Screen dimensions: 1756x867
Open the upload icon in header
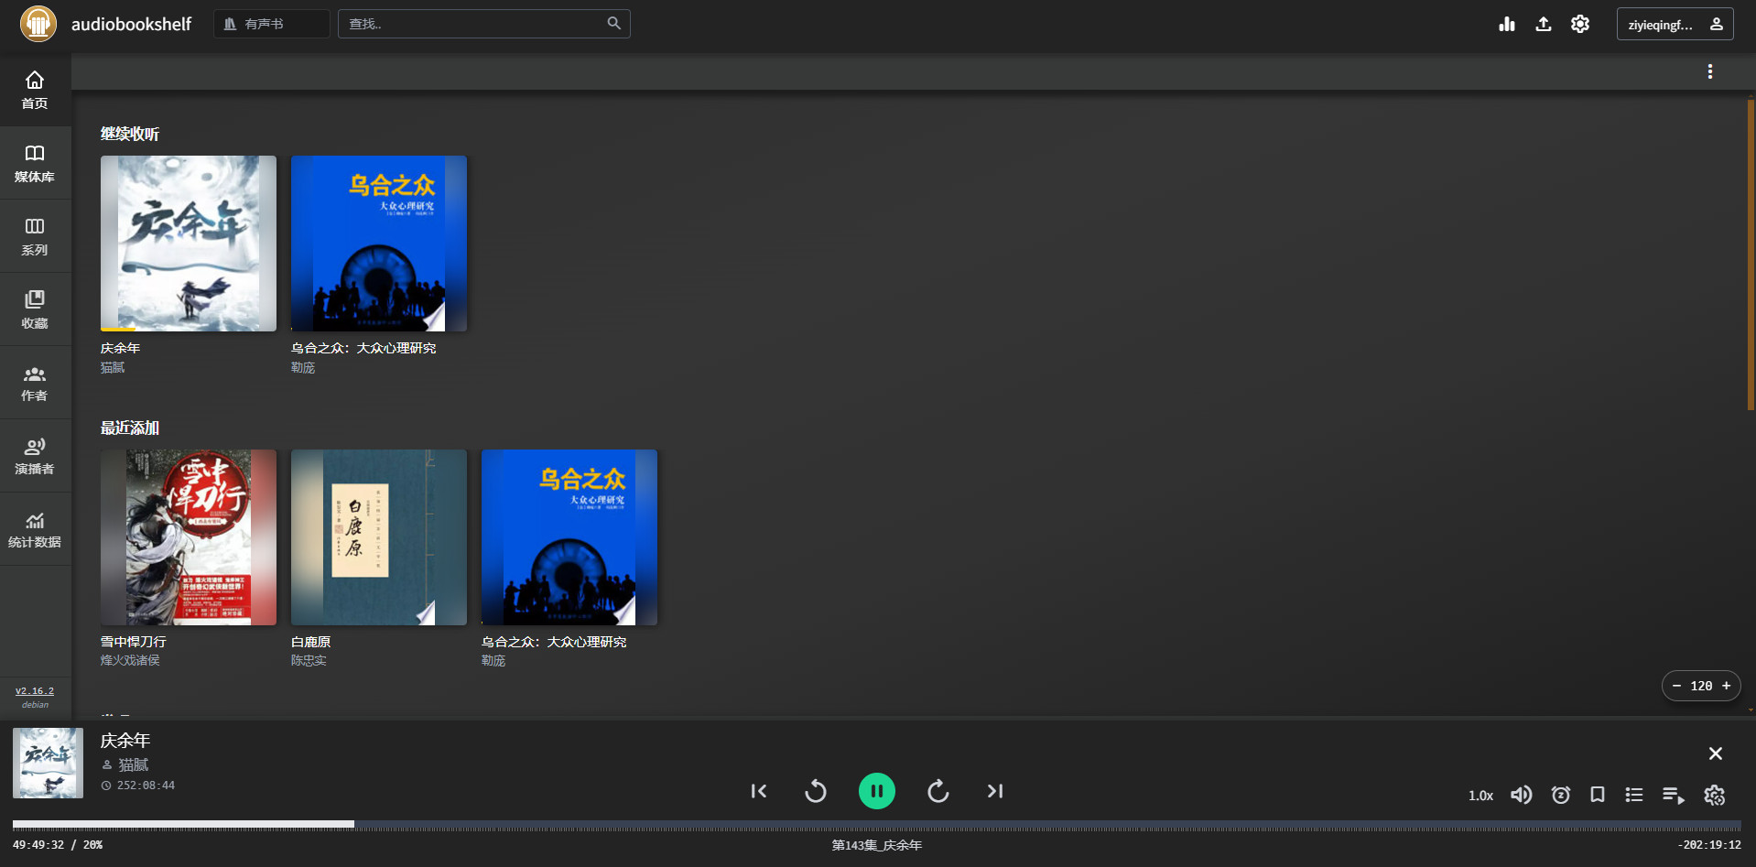[1544, 24]
